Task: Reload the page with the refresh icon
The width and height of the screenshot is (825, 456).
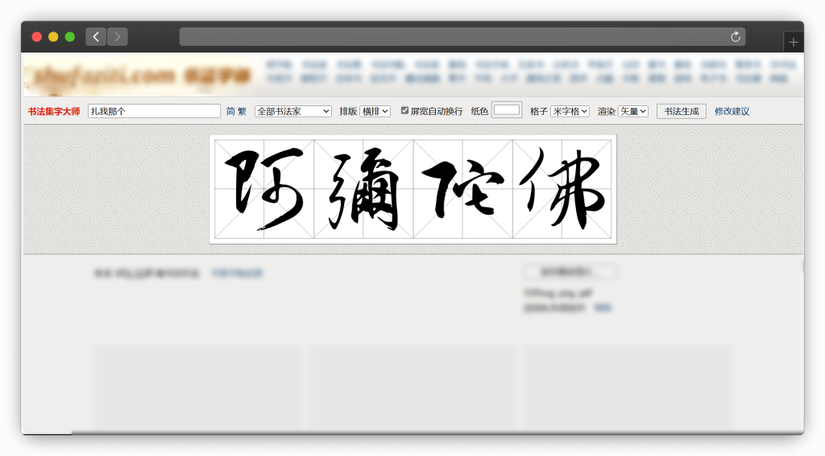Action: tap(735, 37)
